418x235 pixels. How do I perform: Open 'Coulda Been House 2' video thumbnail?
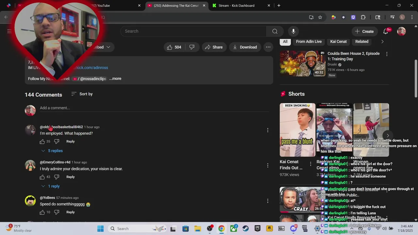coord(302,63)
